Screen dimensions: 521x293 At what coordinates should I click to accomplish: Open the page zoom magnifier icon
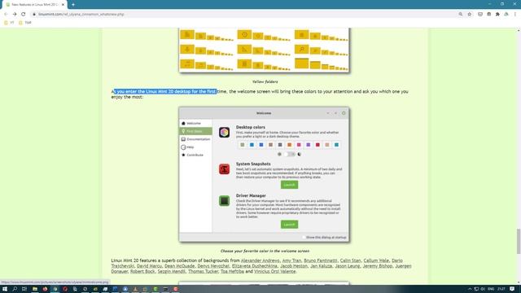point(461,15)
